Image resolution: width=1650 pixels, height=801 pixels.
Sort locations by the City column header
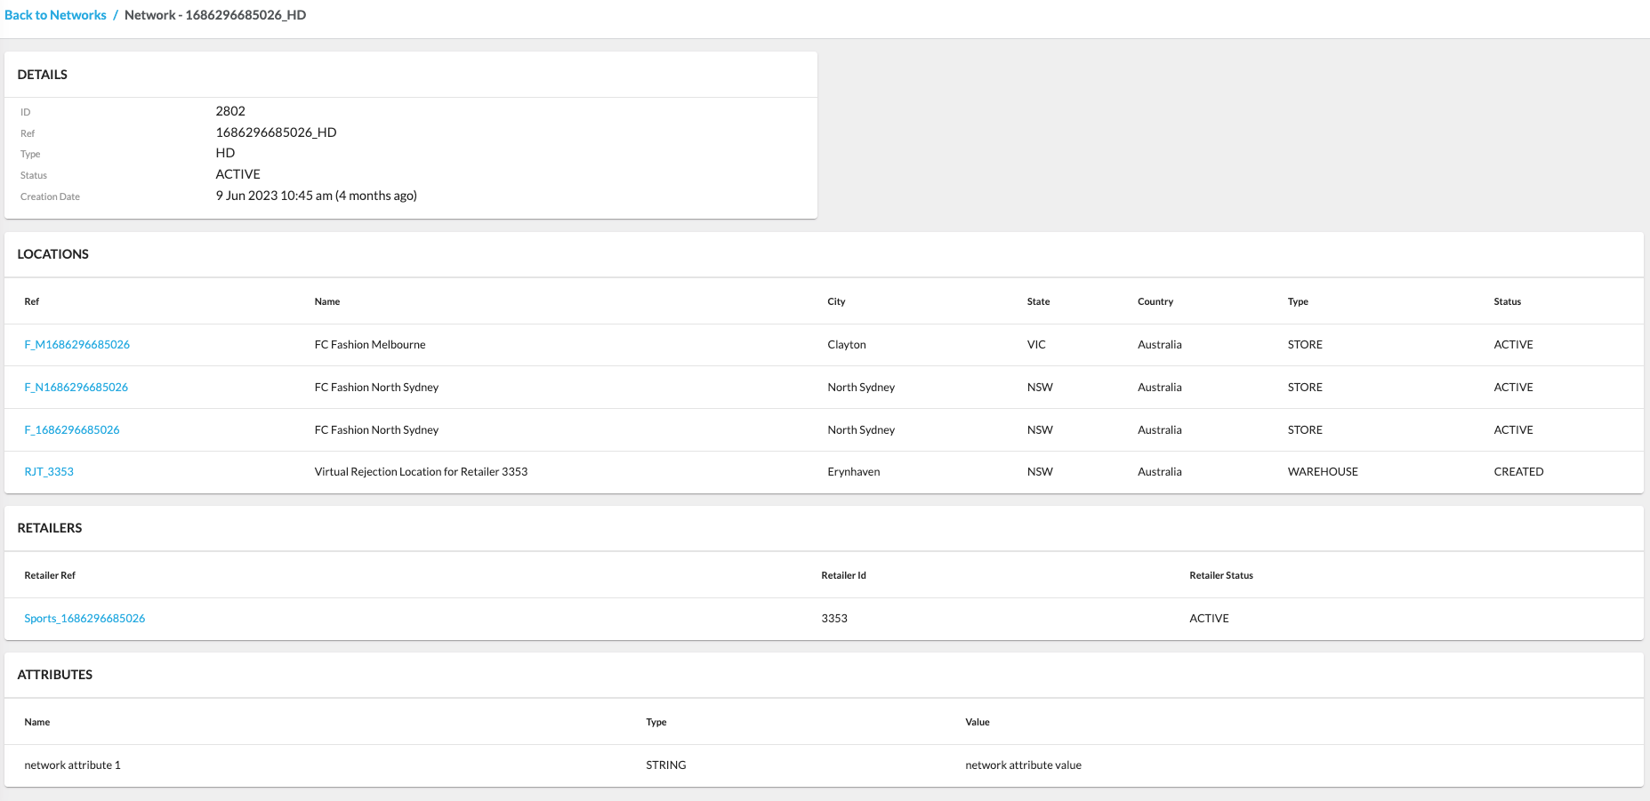(836, 301)
